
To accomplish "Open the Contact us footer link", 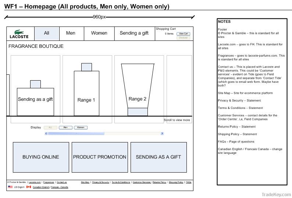I will point(62,182).
